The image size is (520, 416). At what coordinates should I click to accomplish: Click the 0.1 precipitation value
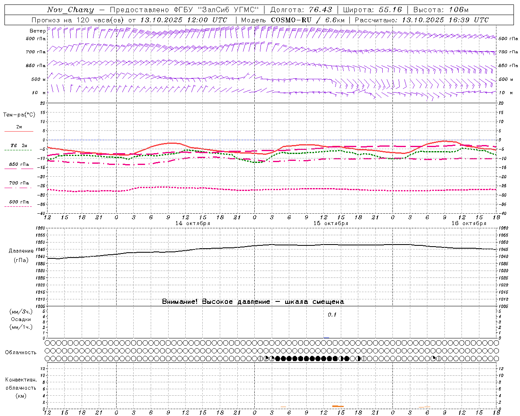[x=332, y=315]
